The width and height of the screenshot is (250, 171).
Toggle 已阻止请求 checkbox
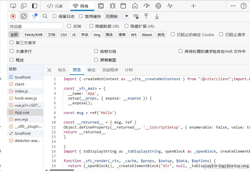click(x=221, y=34)
